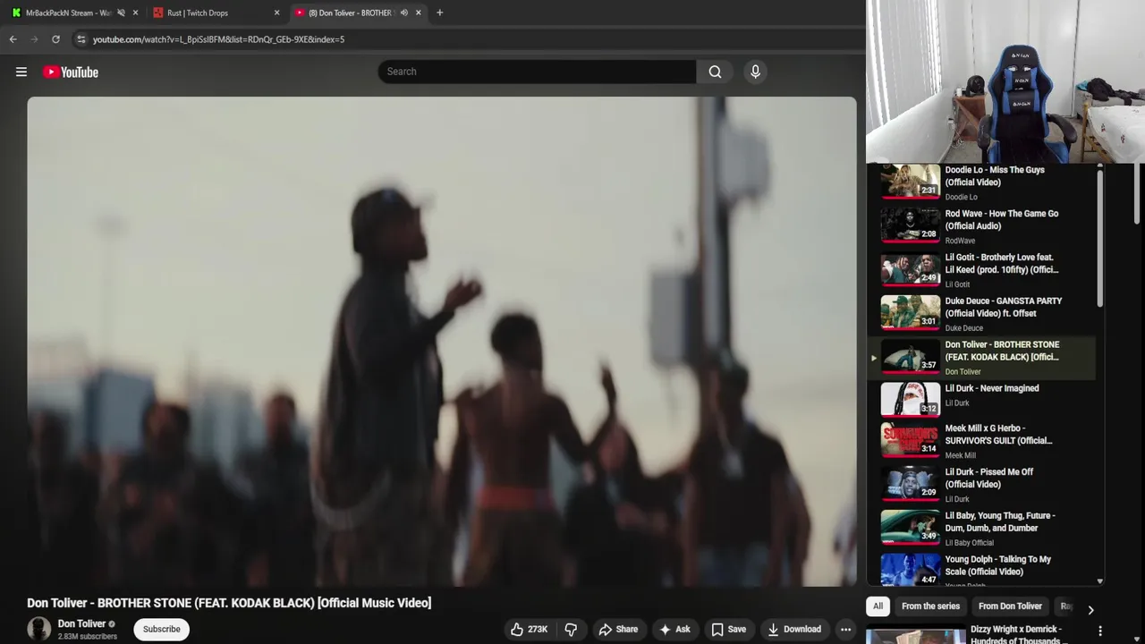Open a new browser tab
The width and height of the screenshot is (1145, 644).
[x=439, y=13]
